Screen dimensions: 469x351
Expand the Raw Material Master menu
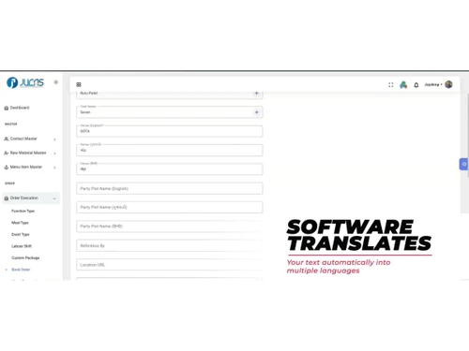pyautogui.click(x=30, y=153)
